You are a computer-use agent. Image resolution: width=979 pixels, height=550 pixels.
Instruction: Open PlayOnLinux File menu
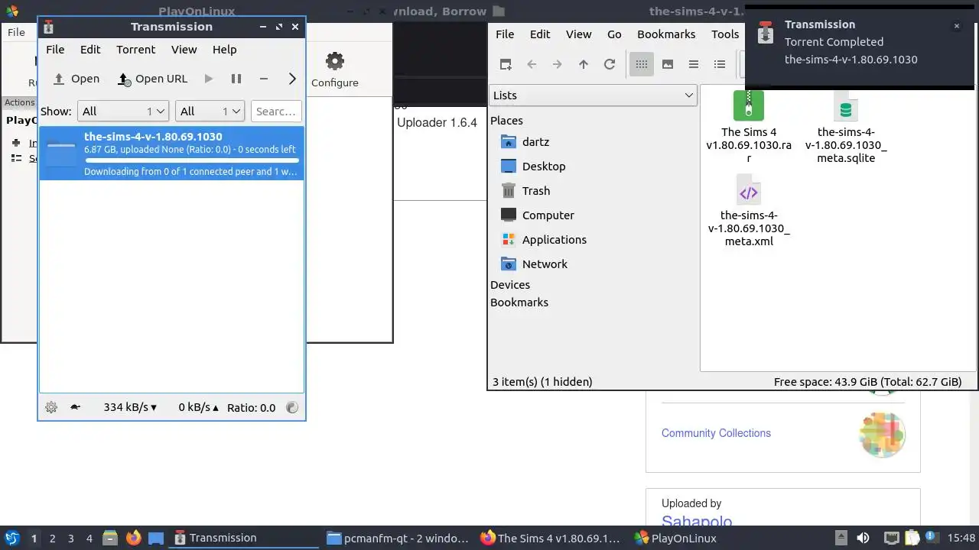(16, 32)
